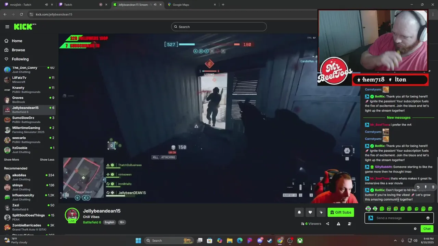438x246 pixels.
Task: Open a new browser tab
Action: (x=223, y=4)
